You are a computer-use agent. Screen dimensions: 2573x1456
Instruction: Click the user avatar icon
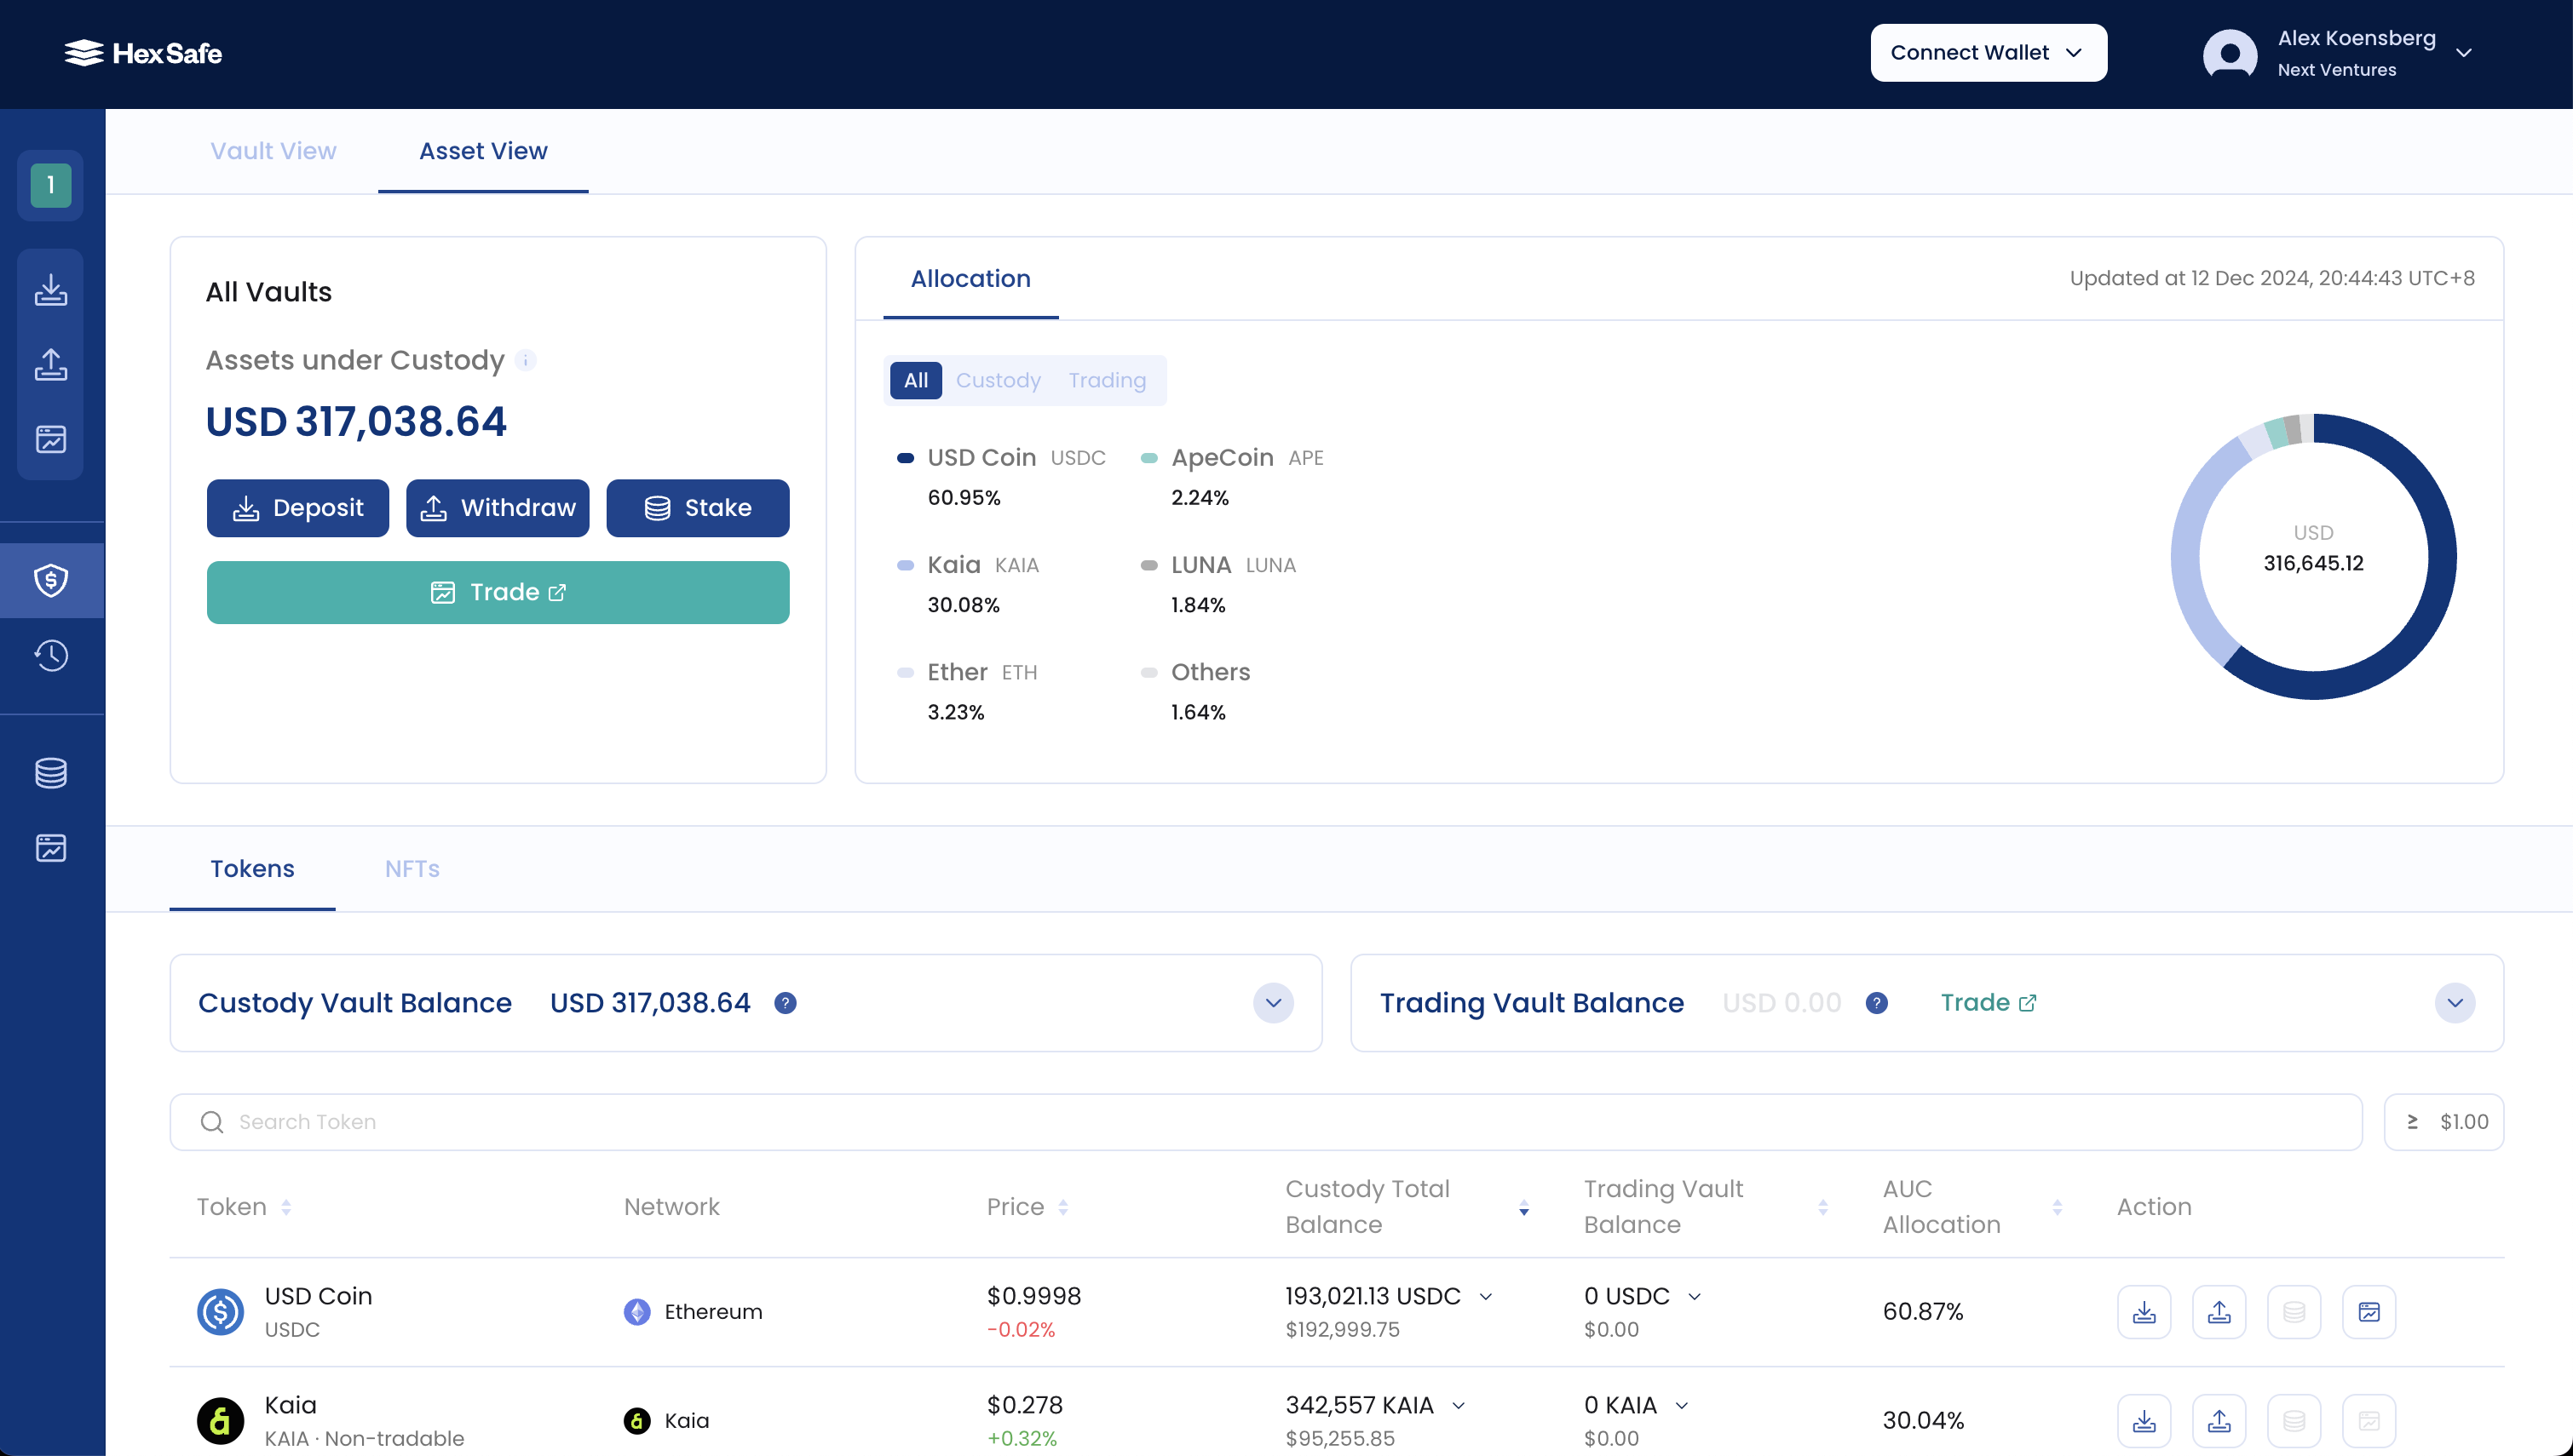point(2230,53)
